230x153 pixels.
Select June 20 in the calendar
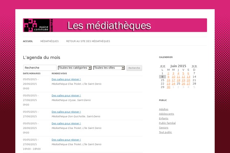(x=189, y=80)
